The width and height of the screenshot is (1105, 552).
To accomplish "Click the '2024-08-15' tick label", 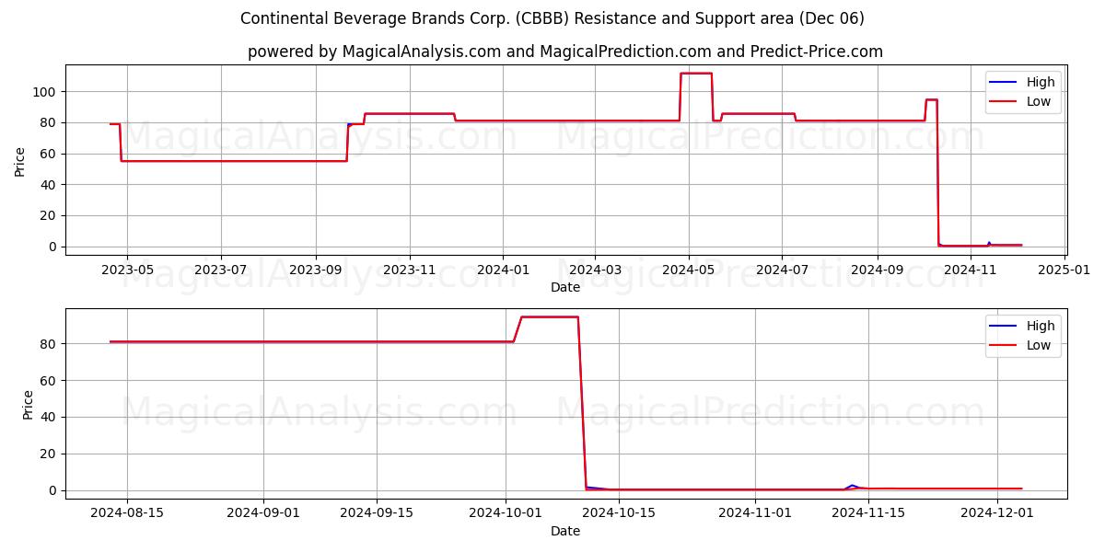I will [126, 513].
